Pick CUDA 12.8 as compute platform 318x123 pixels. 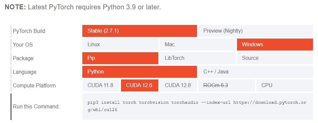(178, 85)
